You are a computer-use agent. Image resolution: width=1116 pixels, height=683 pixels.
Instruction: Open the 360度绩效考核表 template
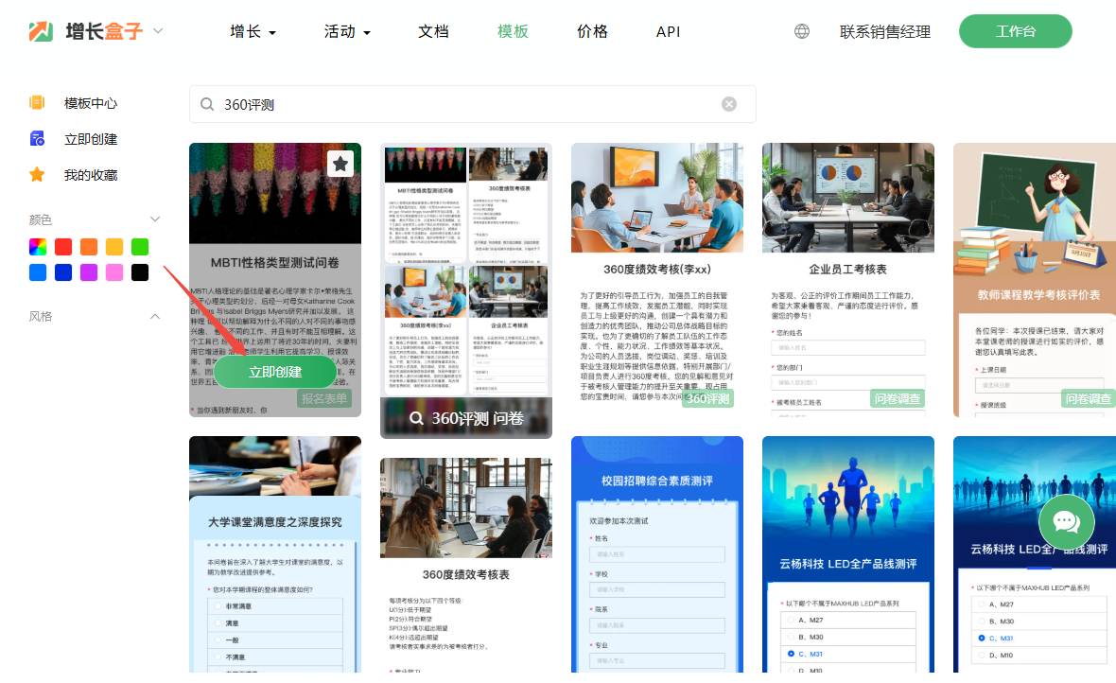466,565
